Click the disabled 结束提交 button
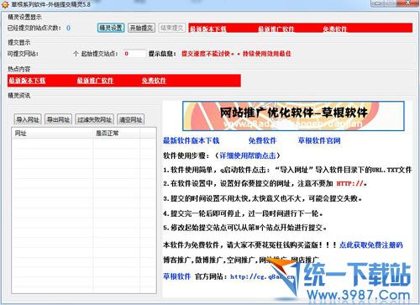The width and height of the screenshot is (420, 305). tap(171, 28)
